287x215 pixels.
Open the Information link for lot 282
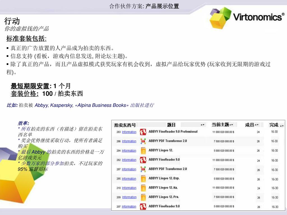129,160
